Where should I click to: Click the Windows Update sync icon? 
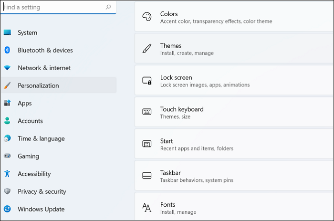pos(7,209)
